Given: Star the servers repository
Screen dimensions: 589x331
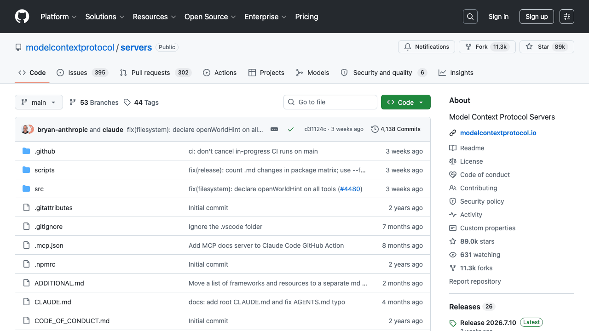Looking at the screenshot, I should click(547, 47).
